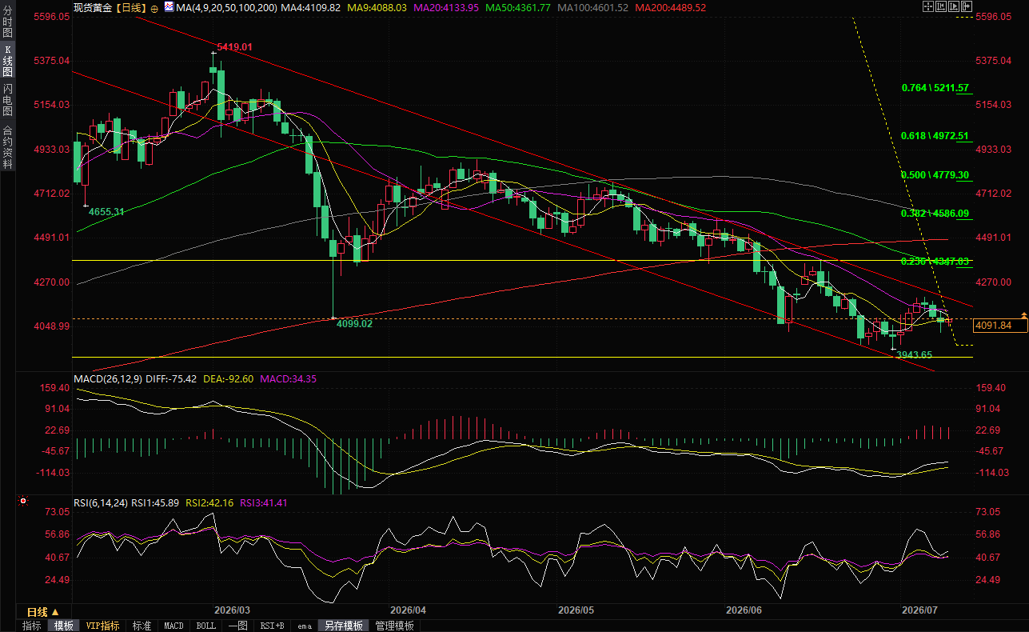Click the 管理模板 button

[x=395, y=626]
